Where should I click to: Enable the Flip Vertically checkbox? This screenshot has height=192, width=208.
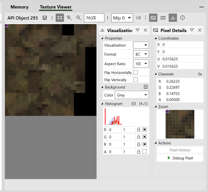(x=136, y=80)
